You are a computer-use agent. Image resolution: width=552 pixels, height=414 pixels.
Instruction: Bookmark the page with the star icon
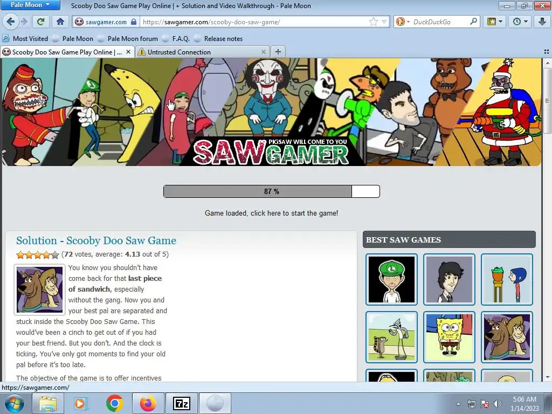pos(373,22)
